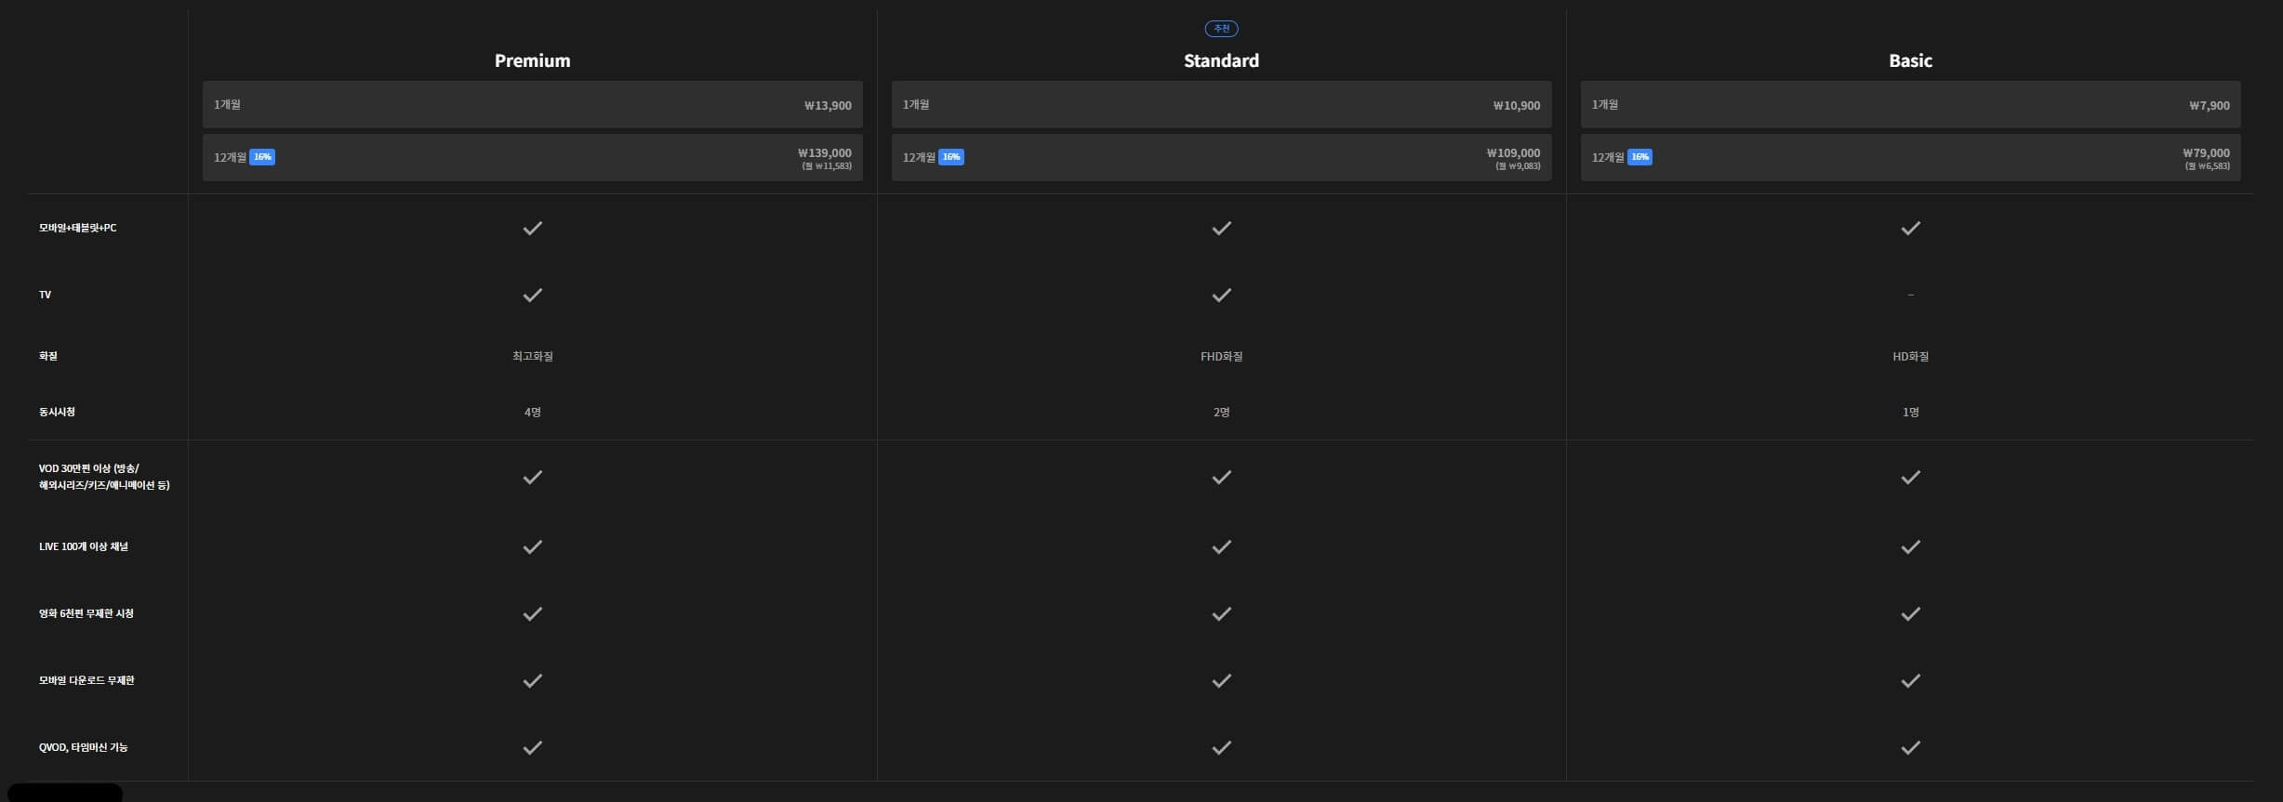Click the Standard plan heading
This screenshot has height=802, width=2283.
pyautogui.click(x=1221, y=60)
